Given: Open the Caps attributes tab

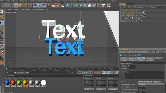Looking at the screenshot, I should (149, 58).
